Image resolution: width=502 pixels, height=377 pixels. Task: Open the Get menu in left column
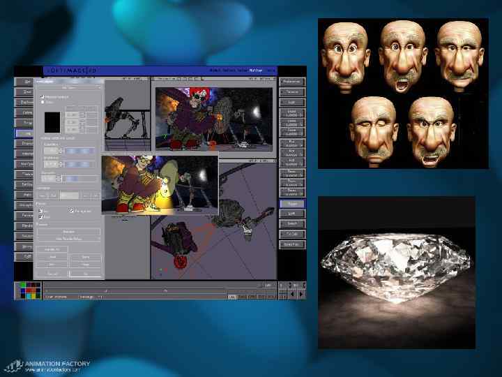coord(24,82)
